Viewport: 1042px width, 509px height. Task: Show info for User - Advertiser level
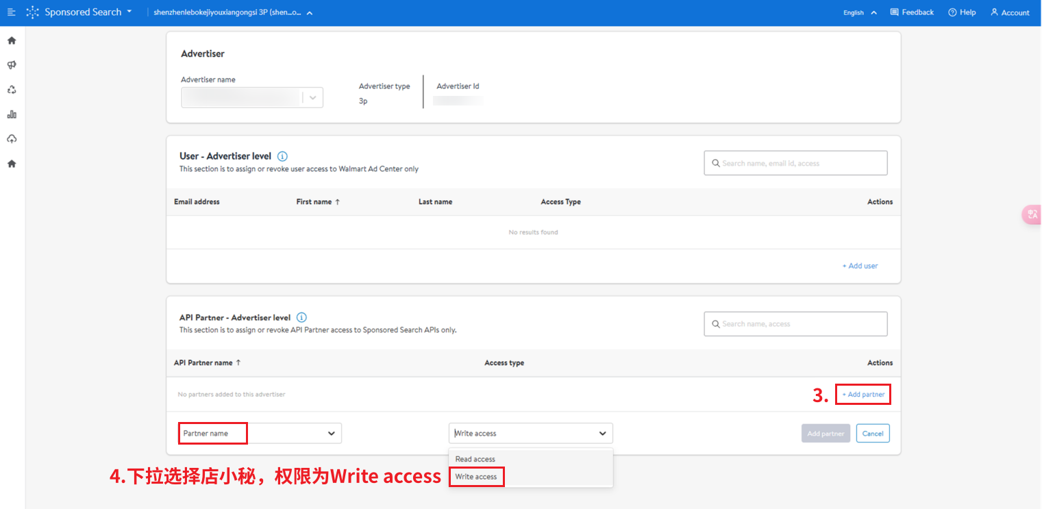tap(282, 156)
